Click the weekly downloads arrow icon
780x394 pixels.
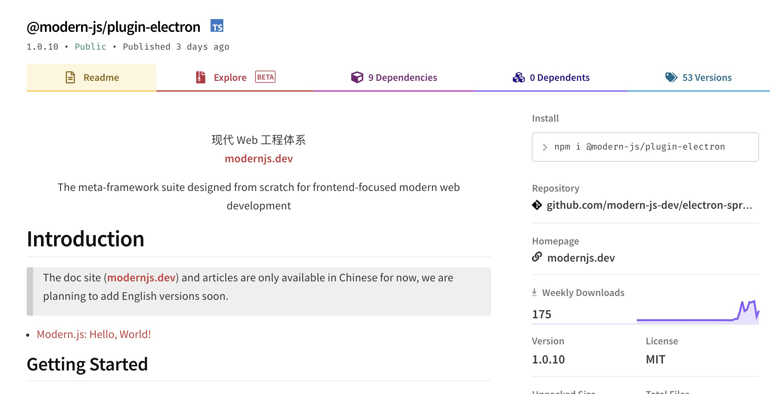click(534, 292)
